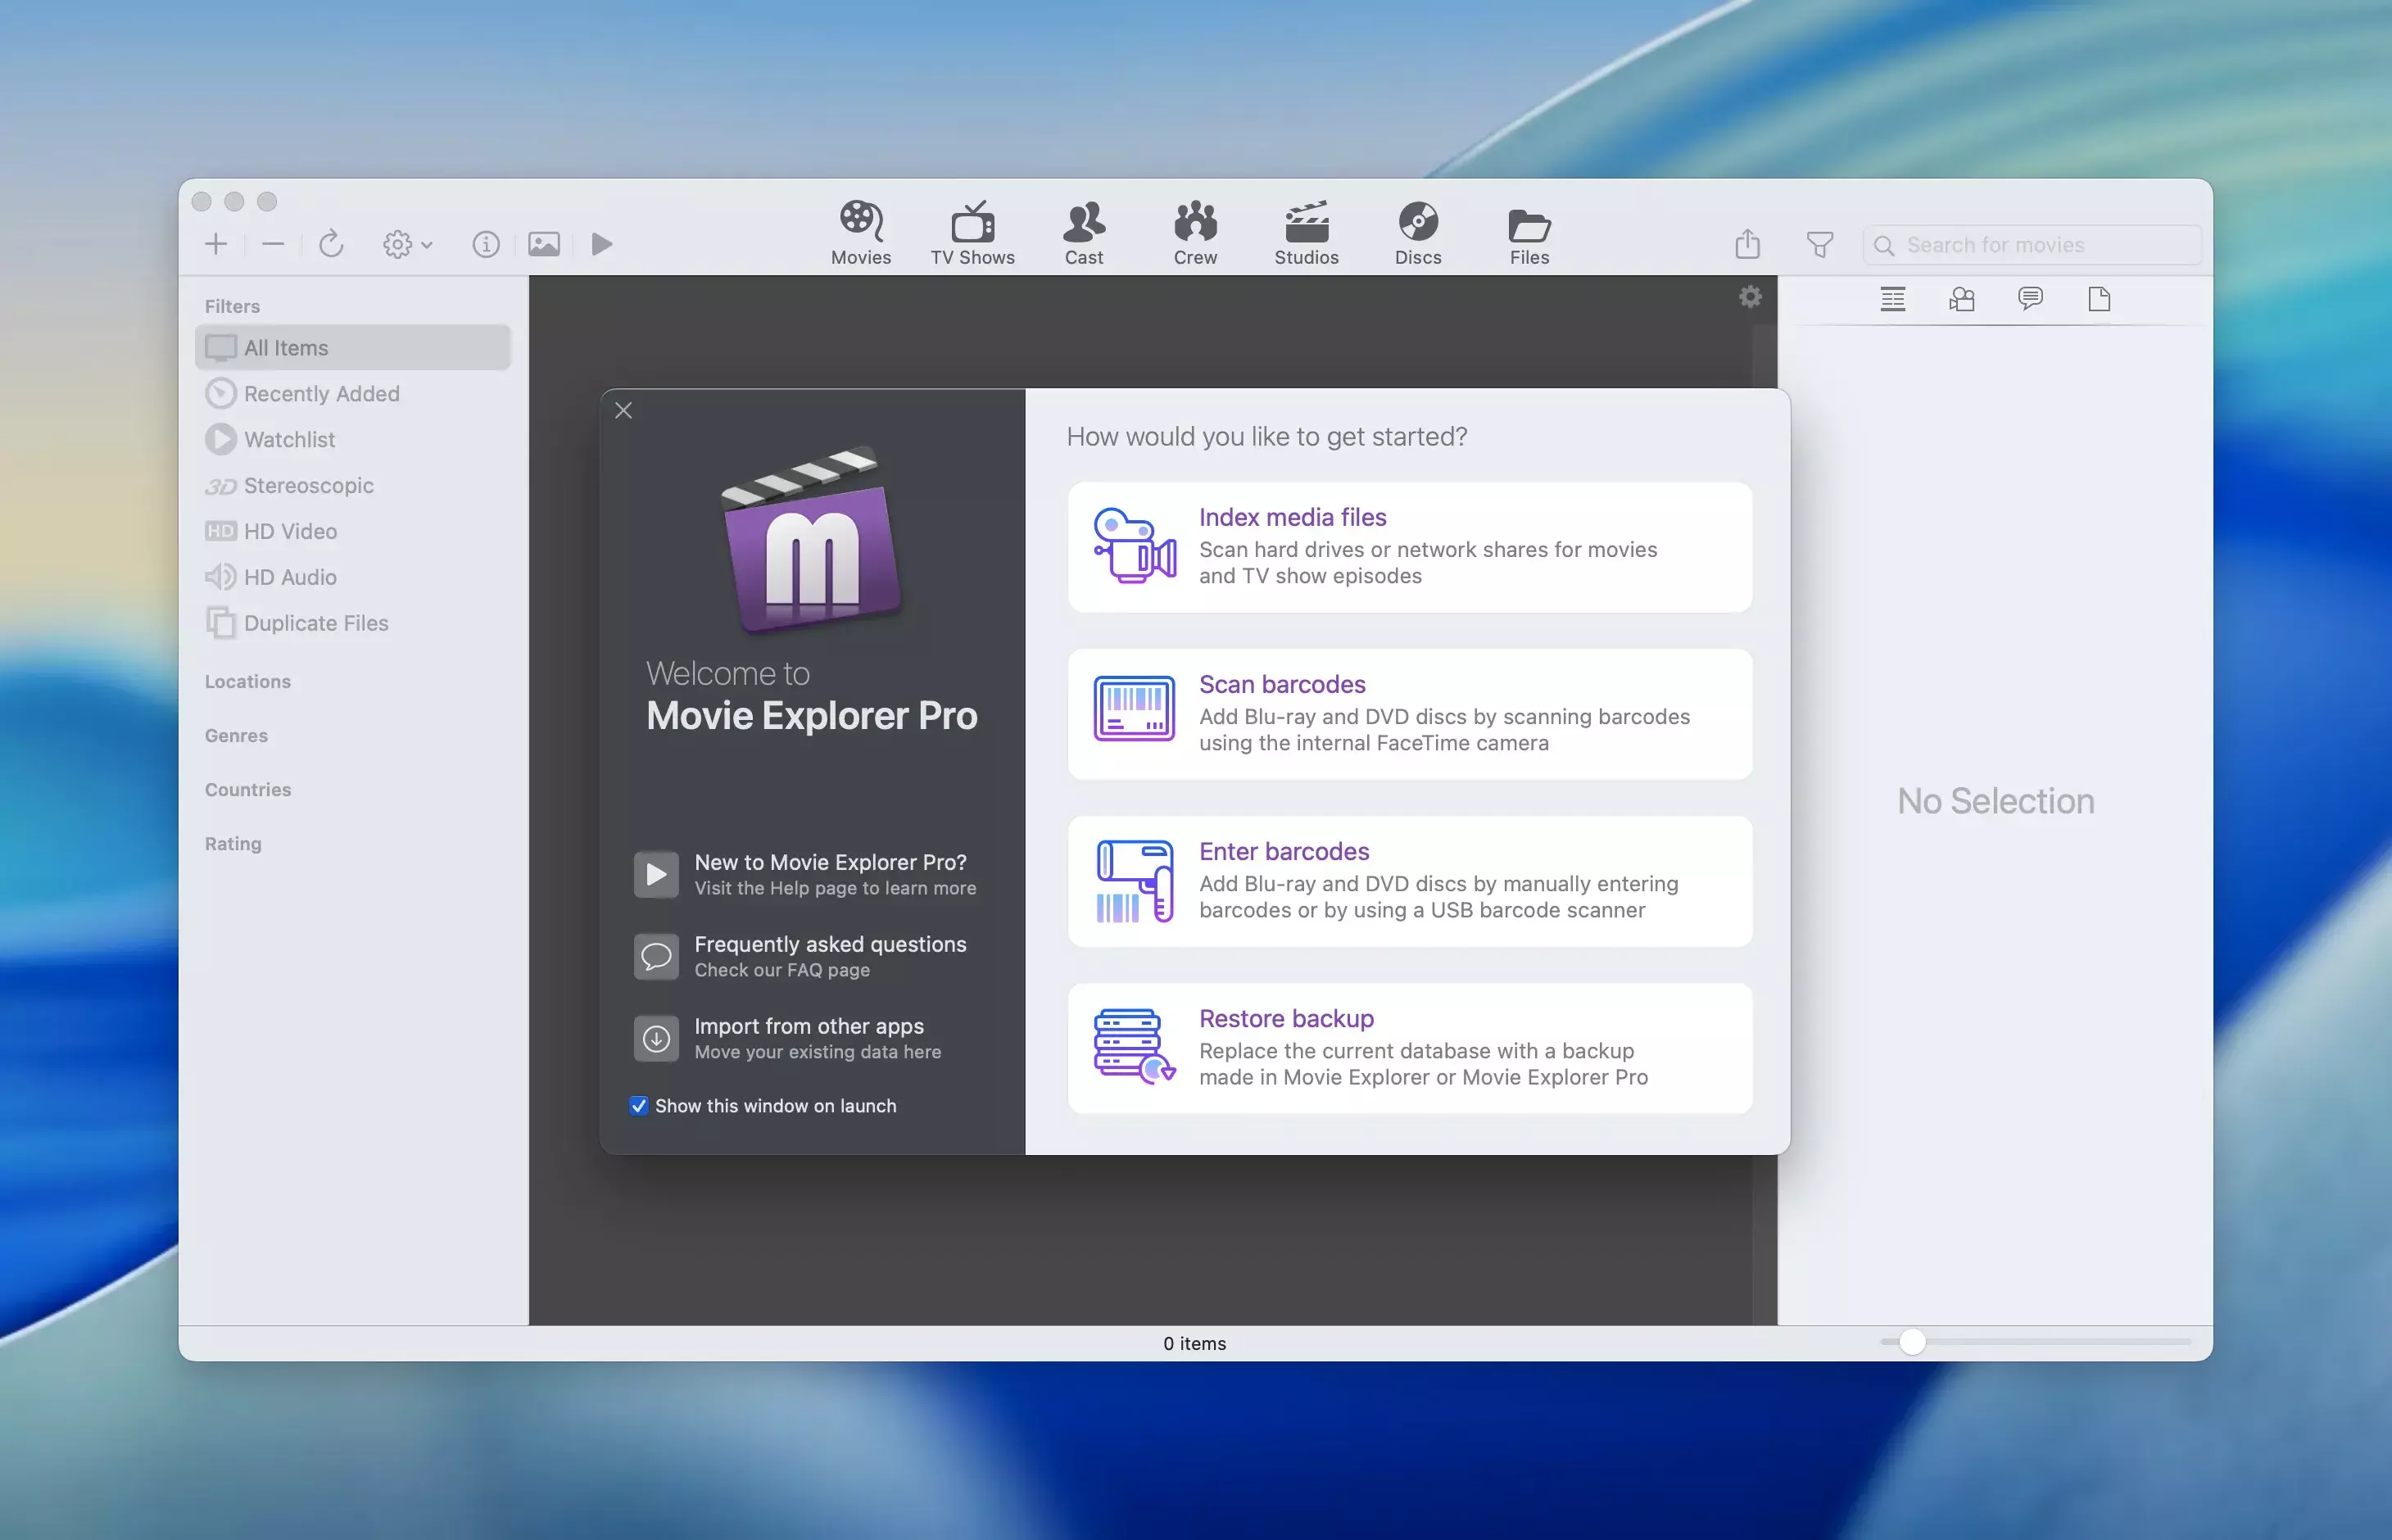Switch to comments tab in inspector
The height and width of the screenshot is (1540, 2392).
pyautogui.click(x=2029, y=299)
